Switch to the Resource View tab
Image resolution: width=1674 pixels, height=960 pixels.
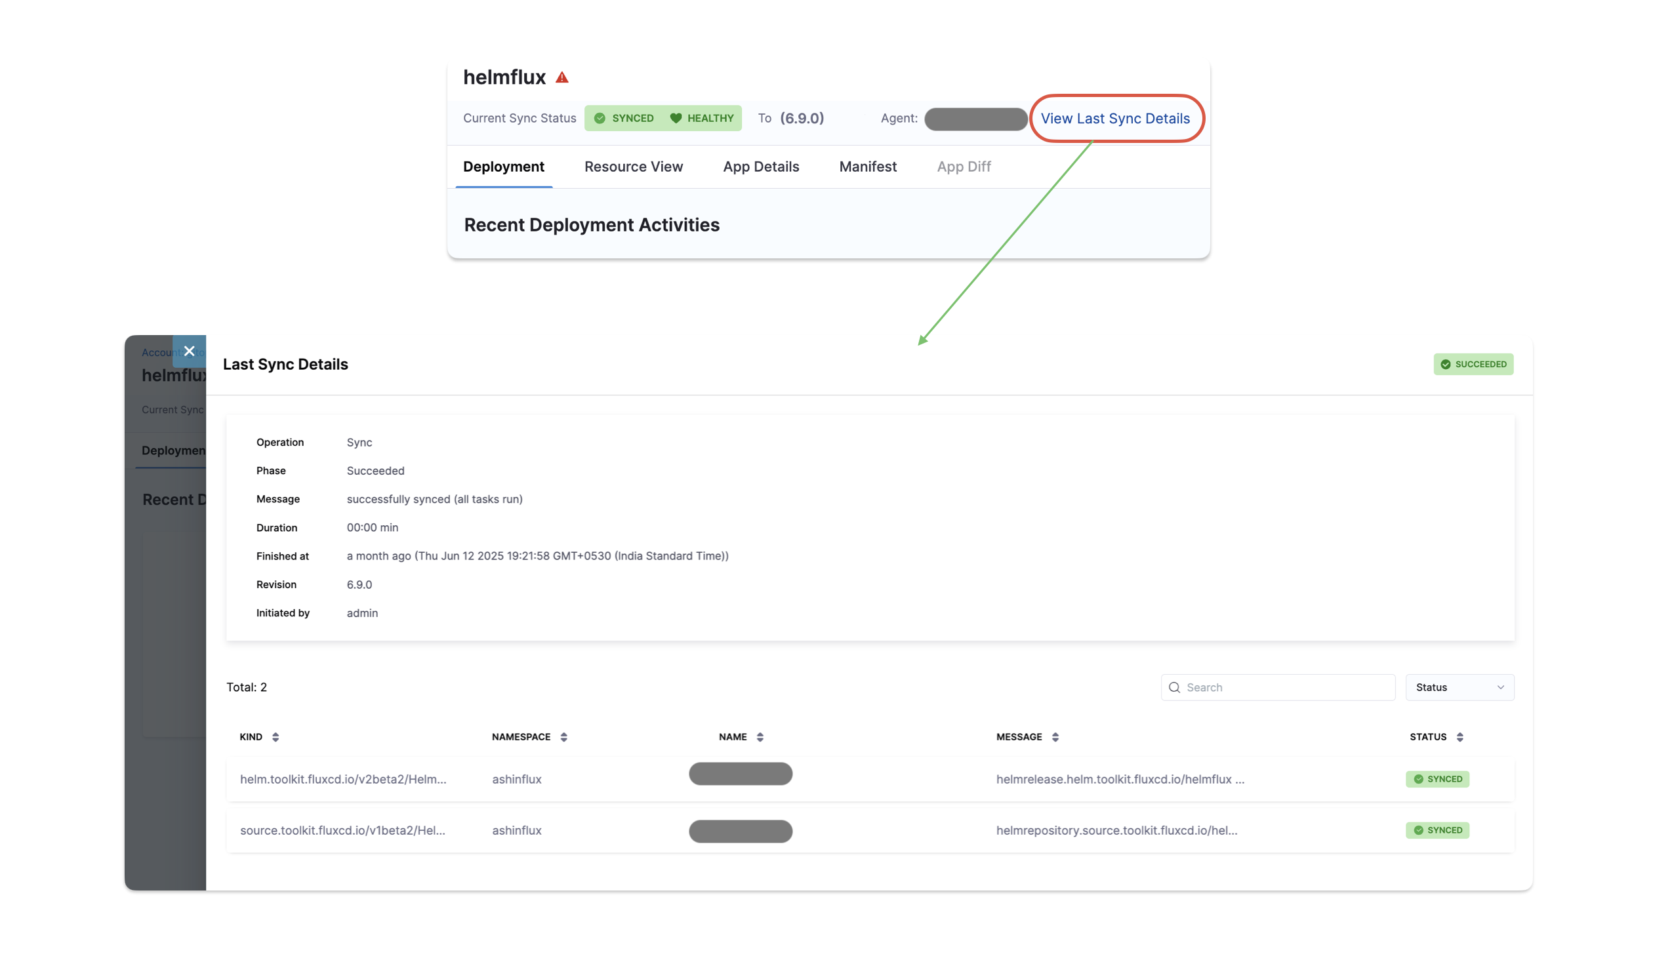click(x=633, y=167)
